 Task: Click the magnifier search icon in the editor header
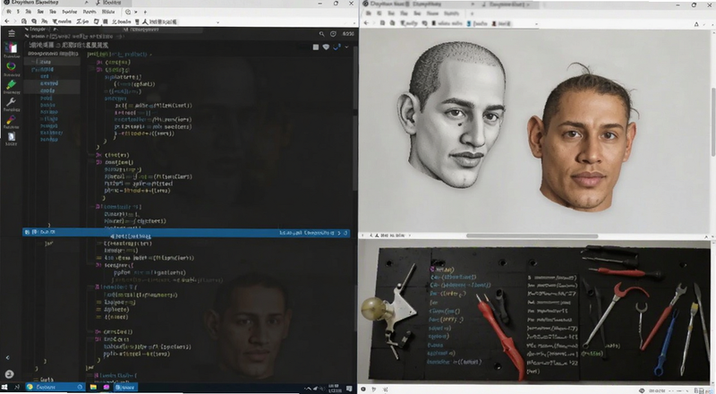point(321,34)
